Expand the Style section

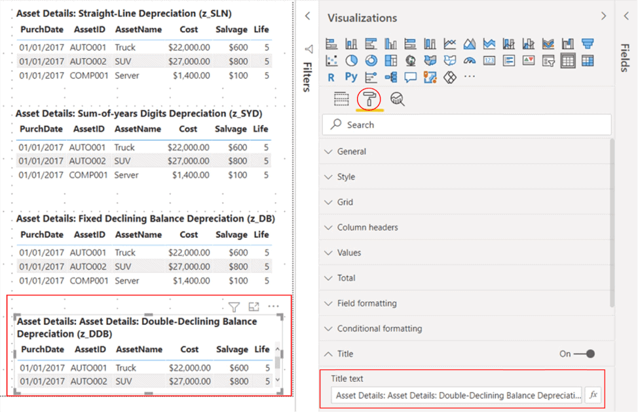(x=466, y=177)
